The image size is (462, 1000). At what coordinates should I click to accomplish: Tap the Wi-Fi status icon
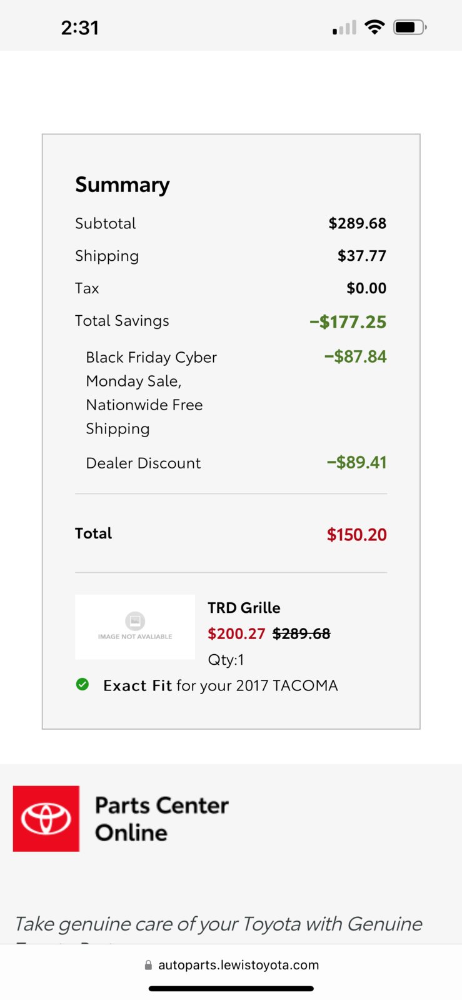tap(374, 27)
